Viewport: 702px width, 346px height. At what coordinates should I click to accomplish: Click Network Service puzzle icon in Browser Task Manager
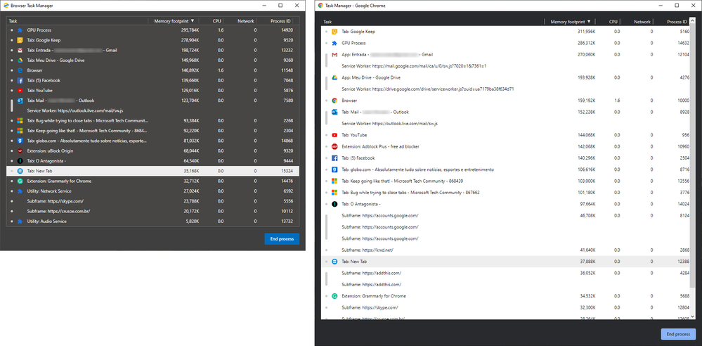(x=20, y=191)
